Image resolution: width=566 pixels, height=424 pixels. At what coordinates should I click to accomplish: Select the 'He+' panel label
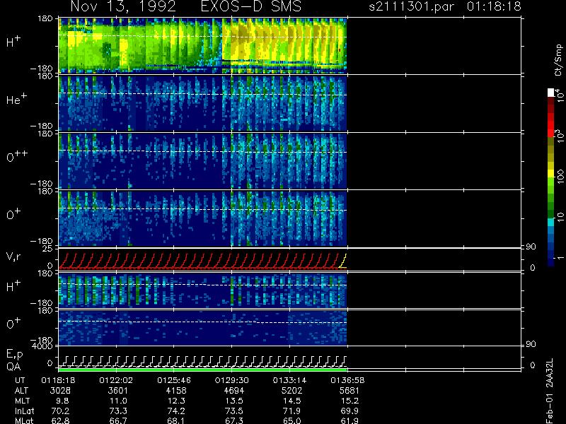pos(16,99)
